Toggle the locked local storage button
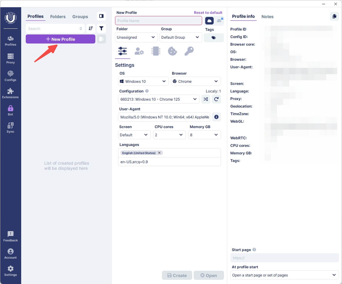 pos(219,21)
